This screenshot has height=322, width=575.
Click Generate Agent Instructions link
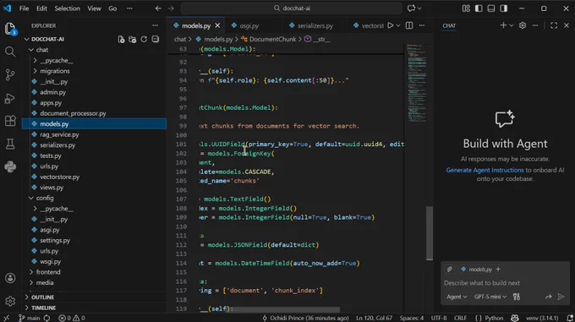485,170
